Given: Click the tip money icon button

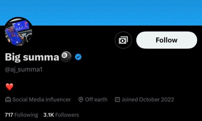Looking at the screenshot, I should (x=123, y=40).
